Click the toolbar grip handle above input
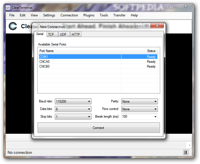Image resolution: width=200 pixels, height=164 pixels. (7, 137)
